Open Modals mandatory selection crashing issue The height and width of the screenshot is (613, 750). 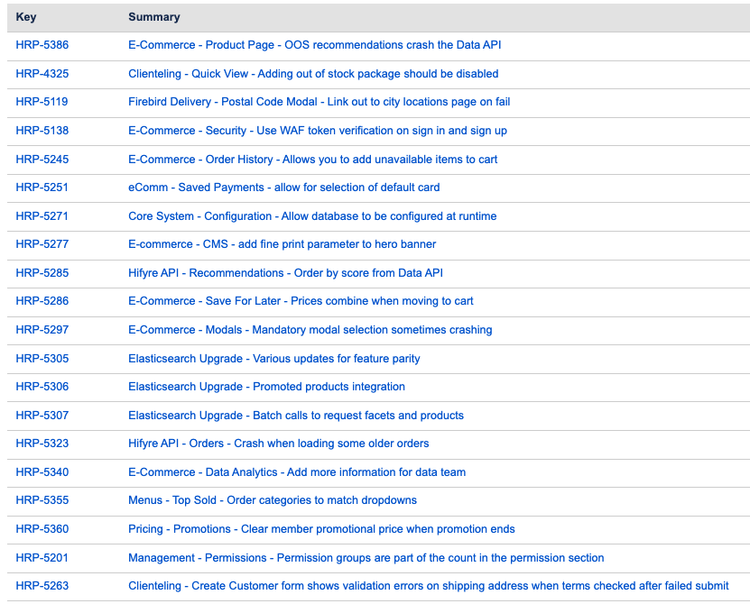(x=310, y=330)
